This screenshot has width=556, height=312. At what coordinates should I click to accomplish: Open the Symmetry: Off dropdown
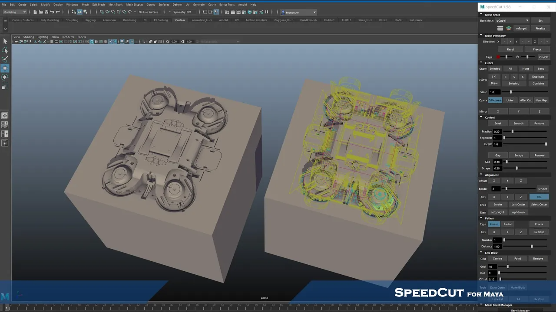(x=183, y=12)
